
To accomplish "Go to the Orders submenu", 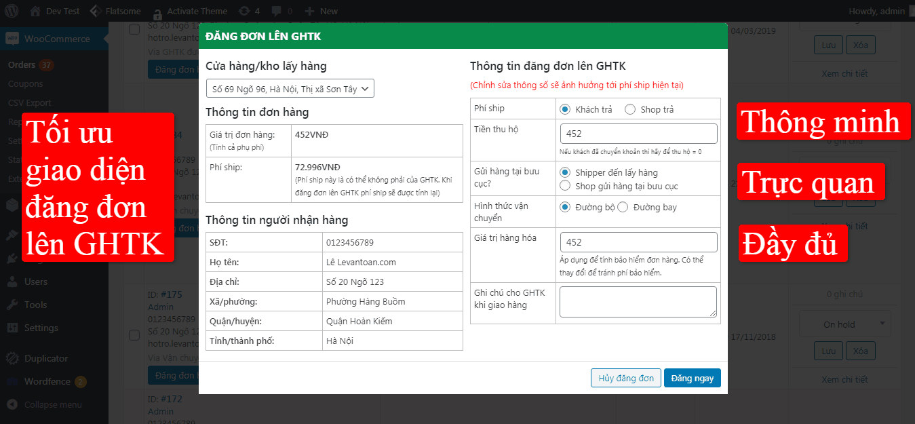I will click(x=22, y=65).
